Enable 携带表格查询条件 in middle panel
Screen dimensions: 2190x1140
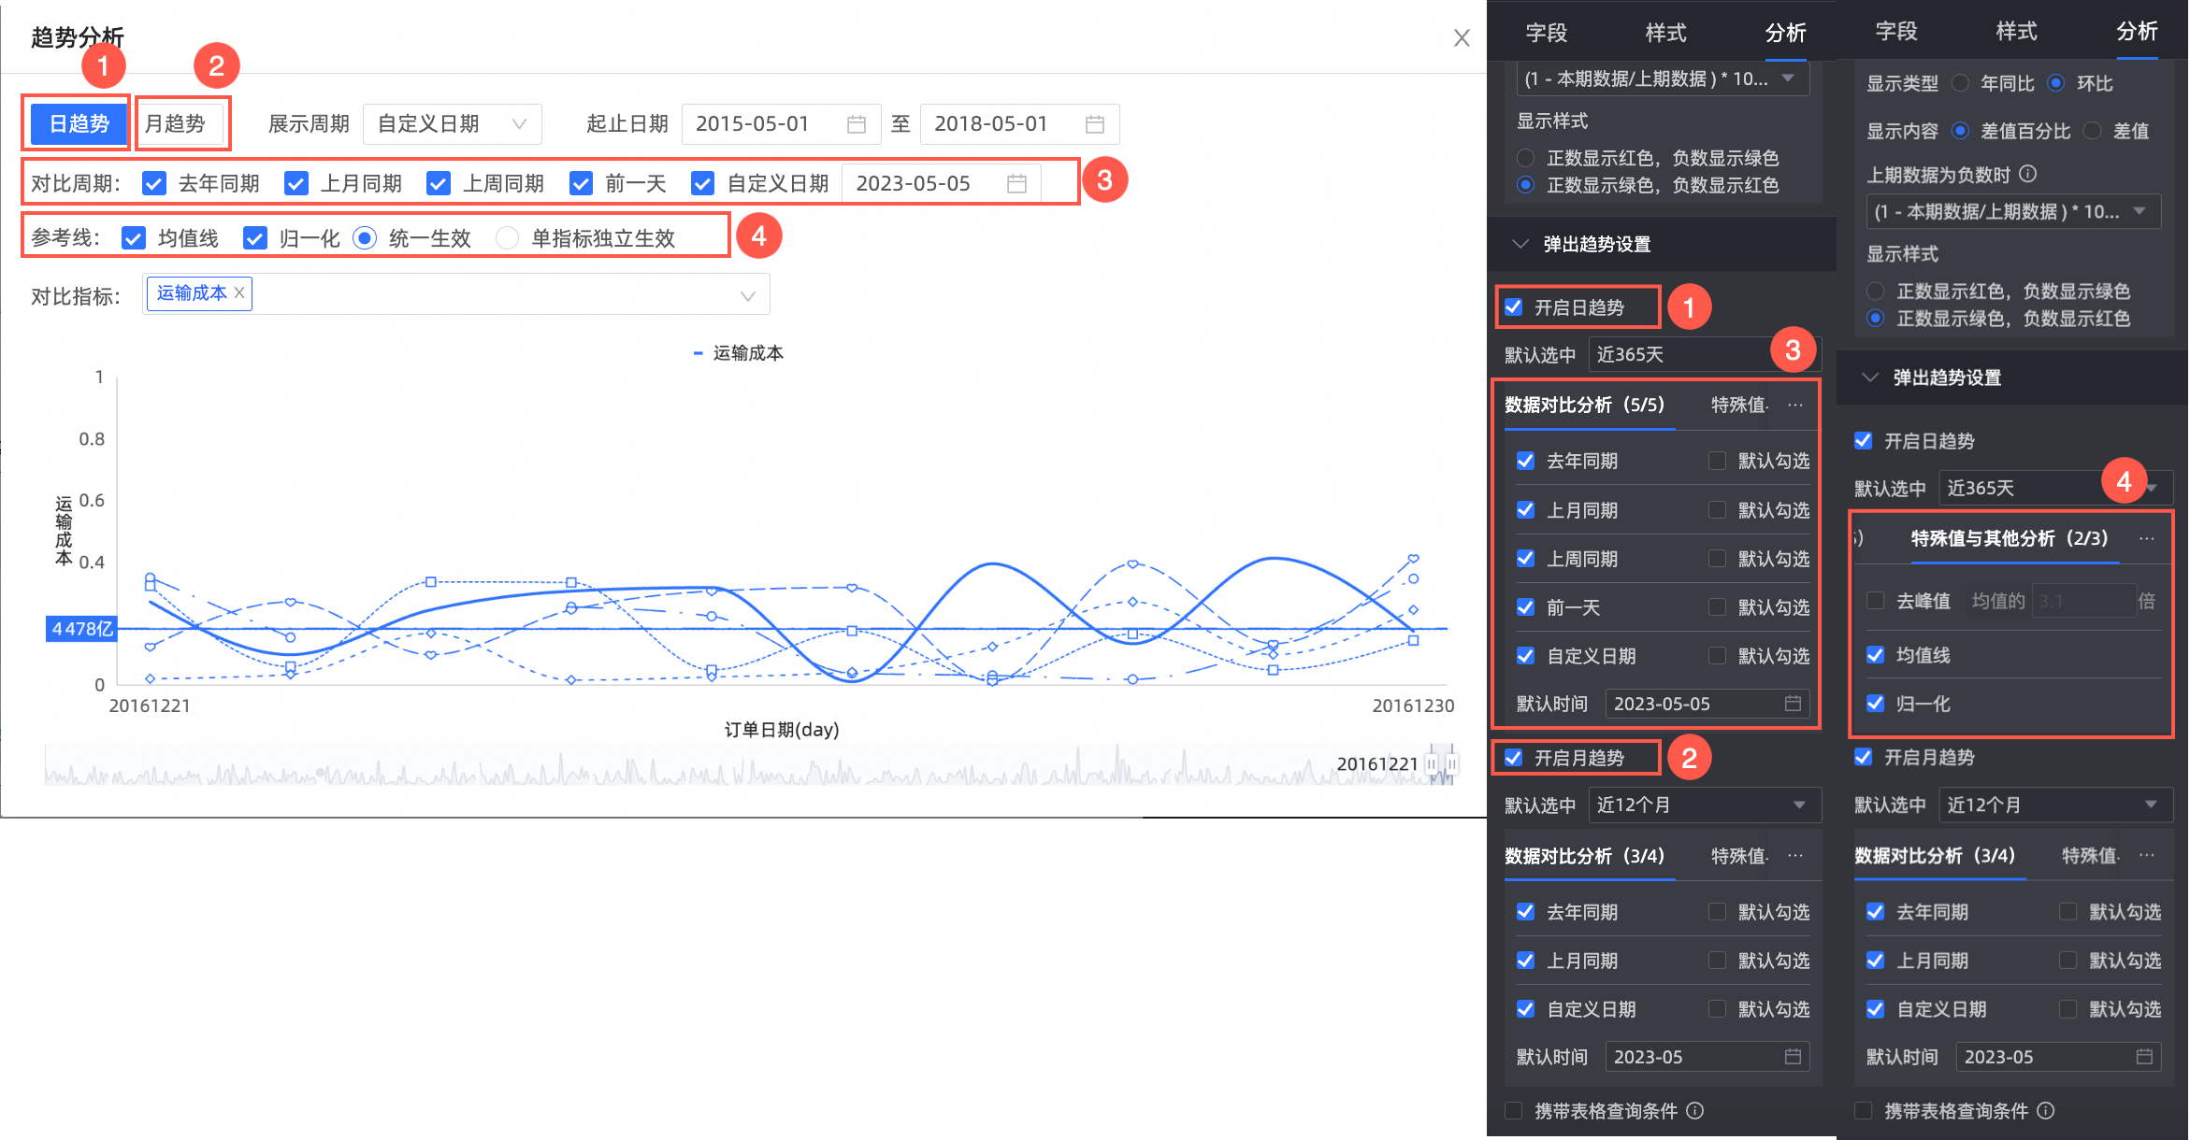(x=1513, y=1110)
